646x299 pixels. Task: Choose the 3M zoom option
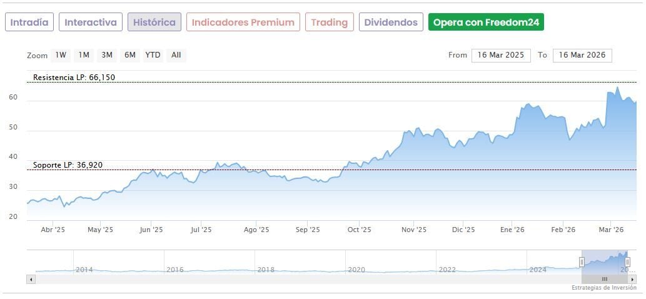tap(107, 55)
